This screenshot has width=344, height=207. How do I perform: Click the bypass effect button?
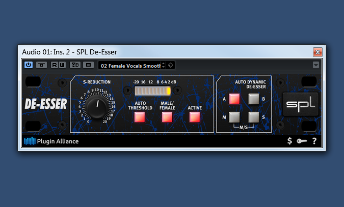pyautogui.click(x=41, y=65)
